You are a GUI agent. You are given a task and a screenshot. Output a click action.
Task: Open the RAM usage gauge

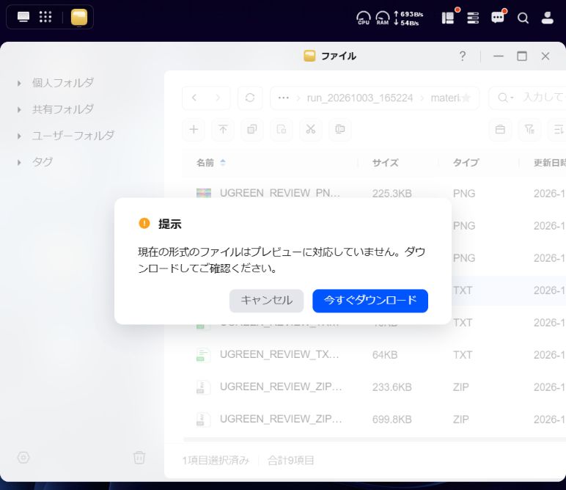383,18
